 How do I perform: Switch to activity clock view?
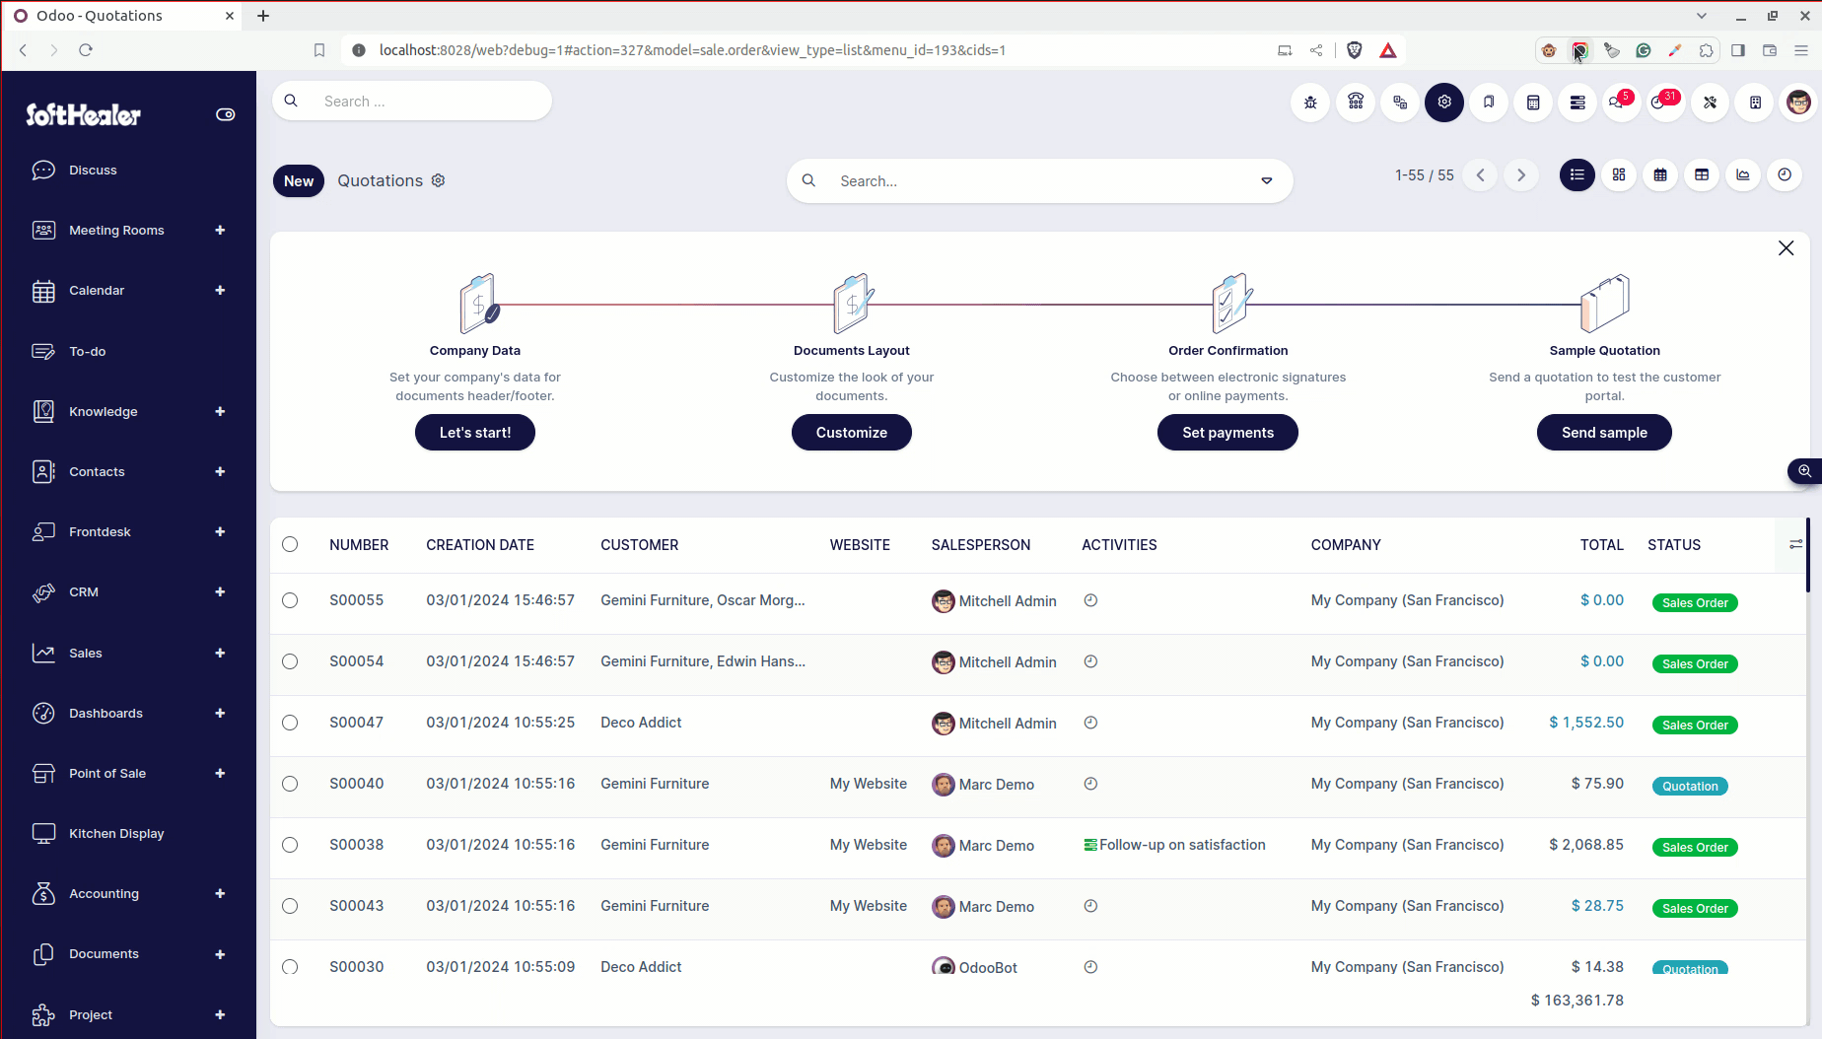pos(1785,175)
